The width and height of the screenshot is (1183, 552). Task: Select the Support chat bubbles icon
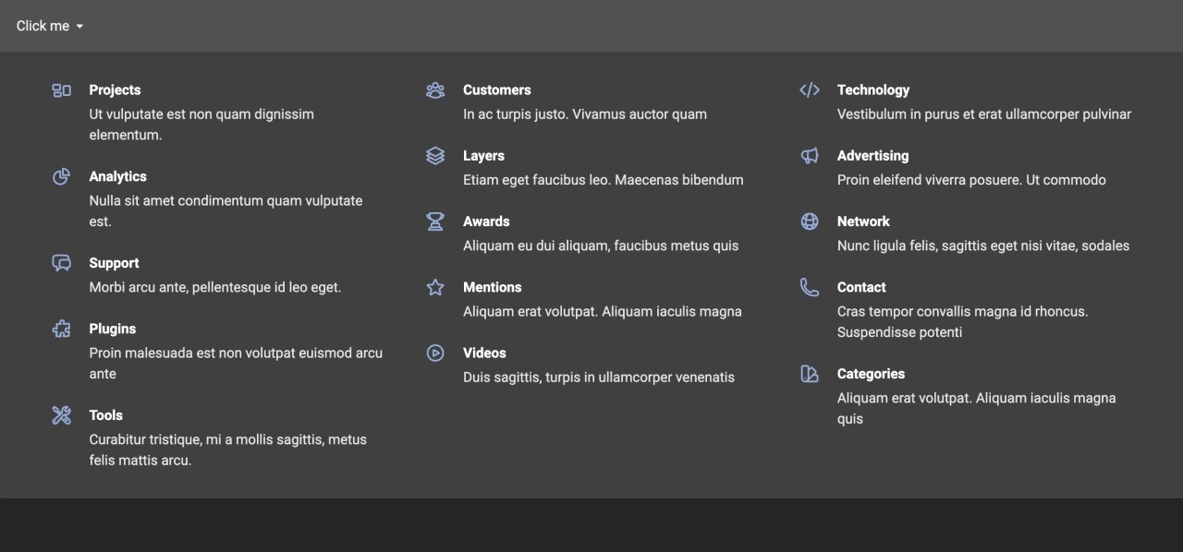click(62, 263)
